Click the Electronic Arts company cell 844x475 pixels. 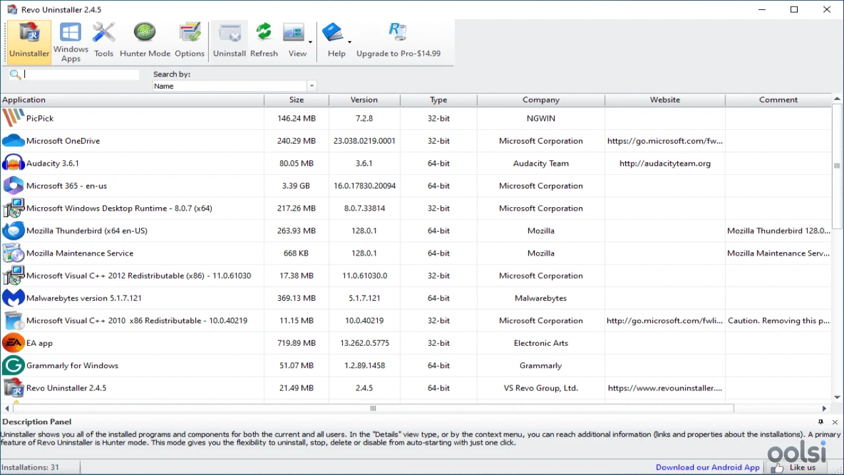tap(541, 342)
